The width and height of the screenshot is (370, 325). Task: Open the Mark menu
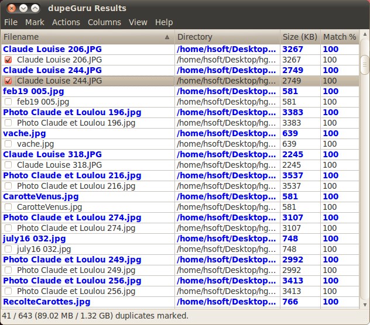pos(35,22)
